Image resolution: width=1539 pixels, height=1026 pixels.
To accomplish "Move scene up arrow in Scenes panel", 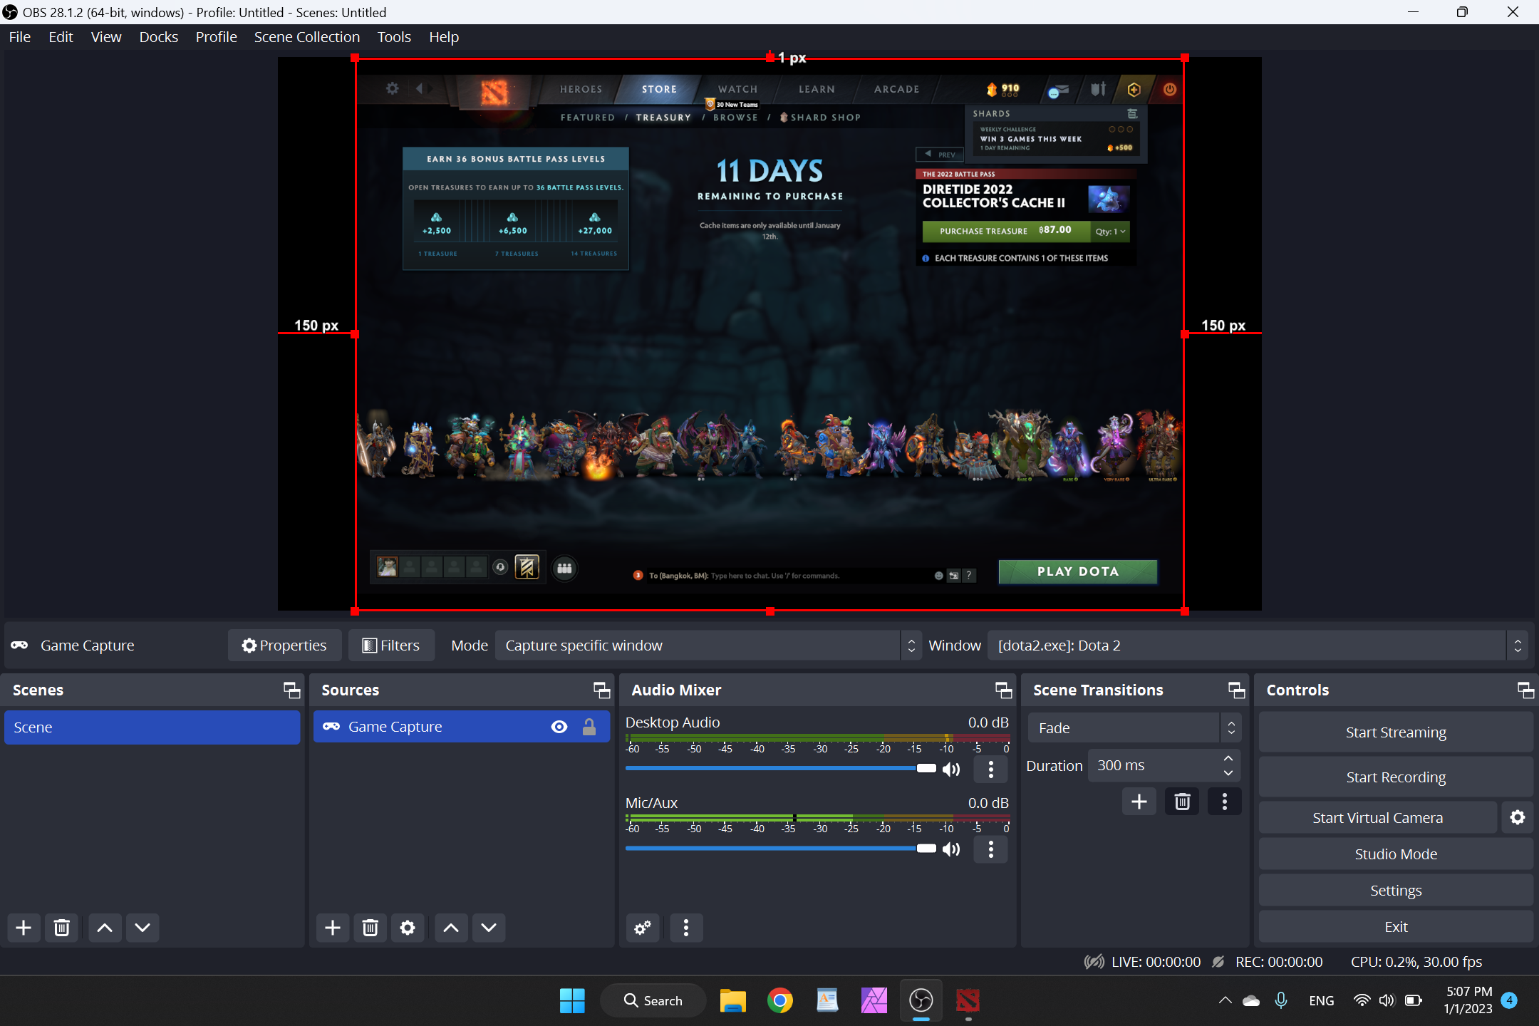I will tap(105, 928).
